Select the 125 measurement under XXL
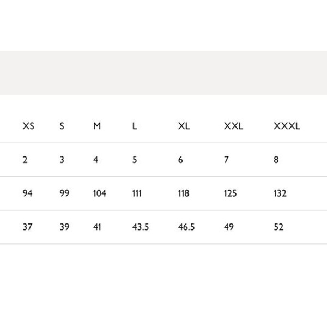327x327 pixels. (x=232, y=193)
